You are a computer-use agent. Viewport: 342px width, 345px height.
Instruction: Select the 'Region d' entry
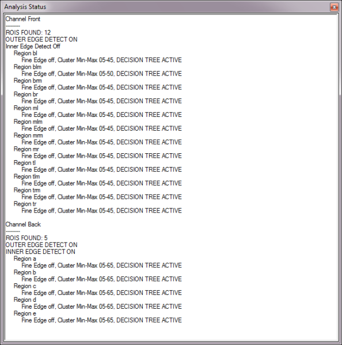[25, 299]
